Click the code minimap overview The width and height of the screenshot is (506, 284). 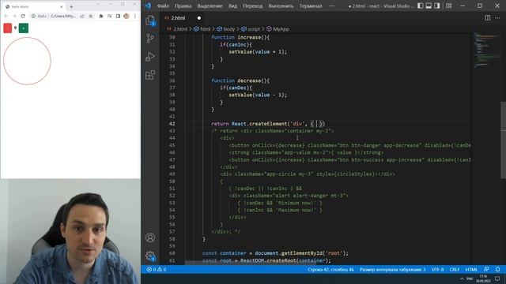point(488,50)
